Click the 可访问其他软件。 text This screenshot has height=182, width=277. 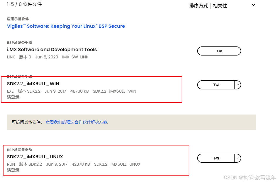tap(27, 122)
